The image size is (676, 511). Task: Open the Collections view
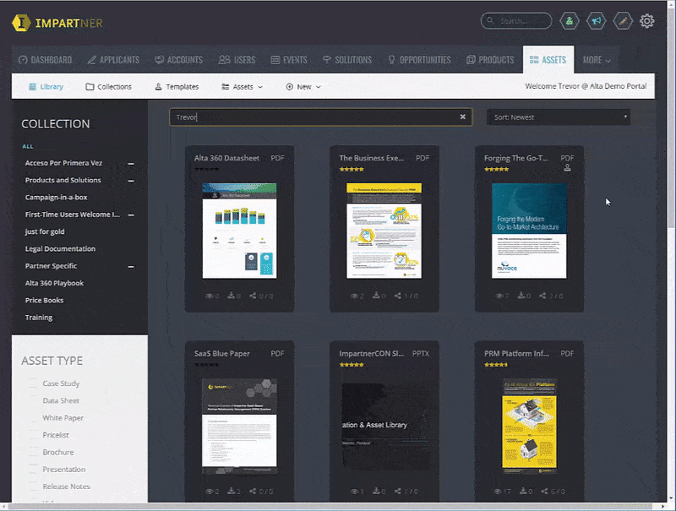point(109,87)
